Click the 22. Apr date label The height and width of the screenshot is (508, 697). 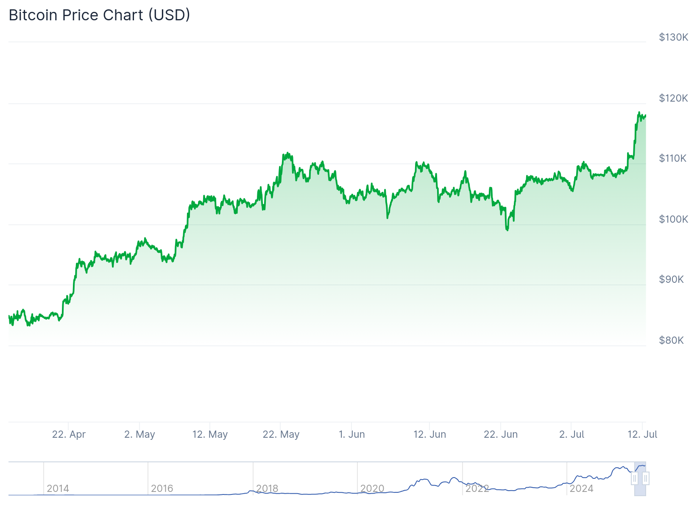coord(69,434)
